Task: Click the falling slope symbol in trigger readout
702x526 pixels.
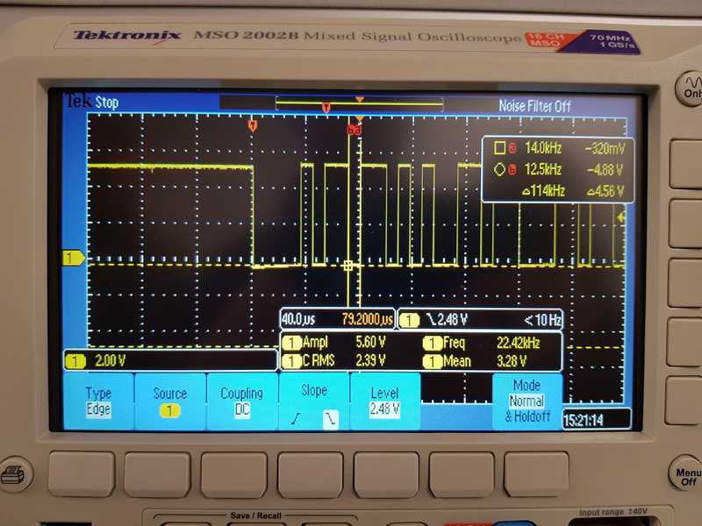Action: [x=431, y=319]
